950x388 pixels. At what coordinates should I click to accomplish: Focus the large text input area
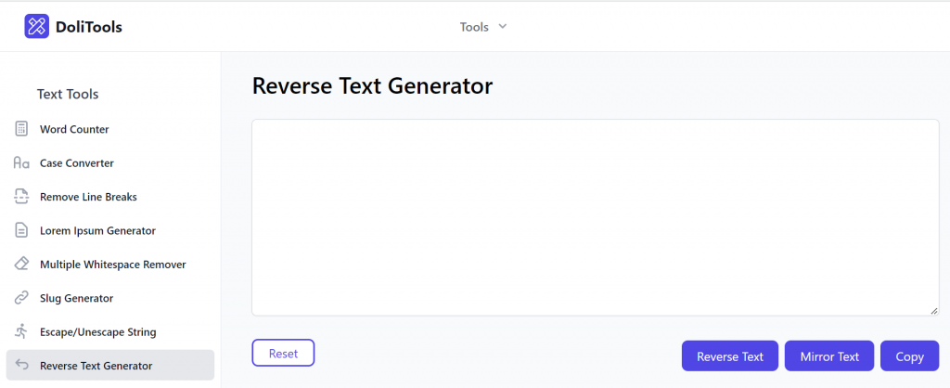point(595,217)
